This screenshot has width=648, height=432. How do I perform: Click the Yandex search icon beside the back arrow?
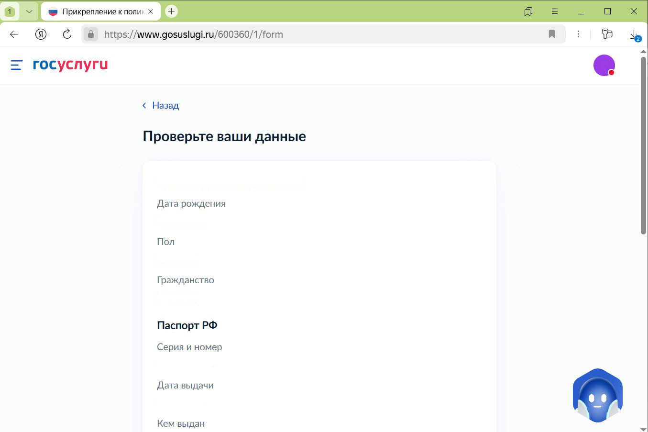(41, 34)
